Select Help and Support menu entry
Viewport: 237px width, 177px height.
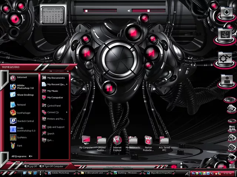[55, 127]
